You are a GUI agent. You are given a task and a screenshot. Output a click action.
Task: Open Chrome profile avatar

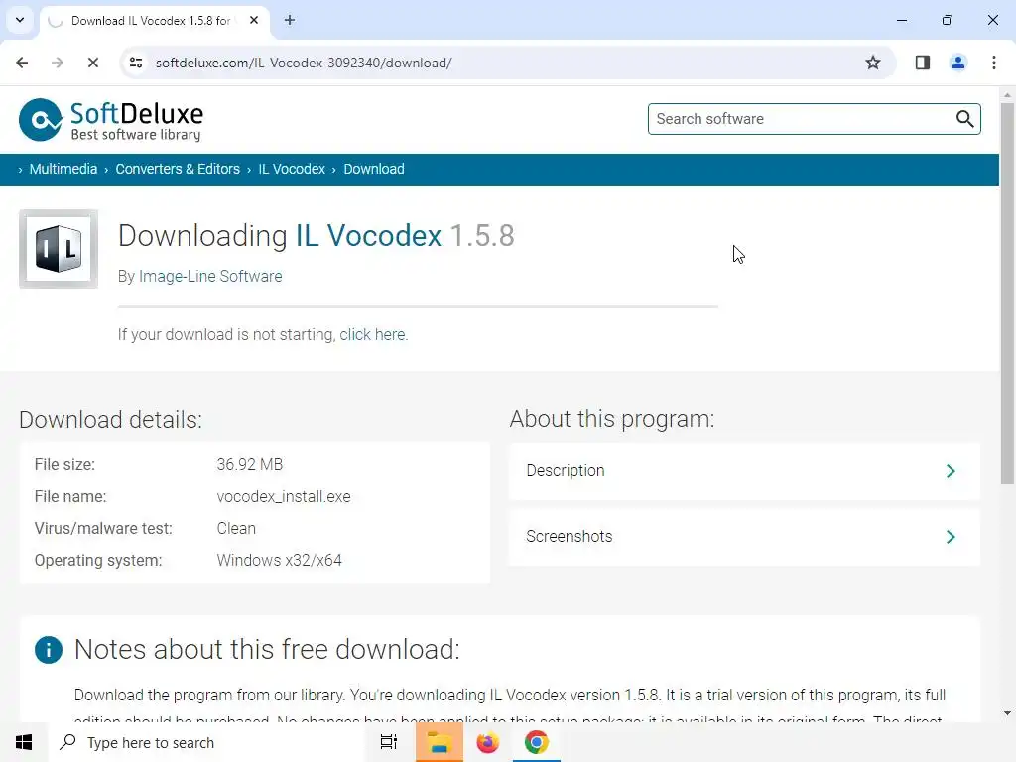click(958, 63)
